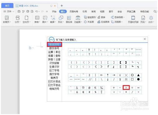Screen dimensions: 158x115
Task: Click the Redo arrow icon
Action: click(42, 11)
